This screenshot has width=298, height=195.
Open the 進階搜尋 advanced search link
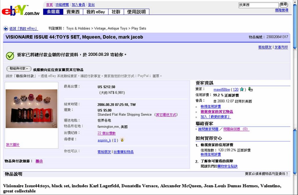(282, 10)
